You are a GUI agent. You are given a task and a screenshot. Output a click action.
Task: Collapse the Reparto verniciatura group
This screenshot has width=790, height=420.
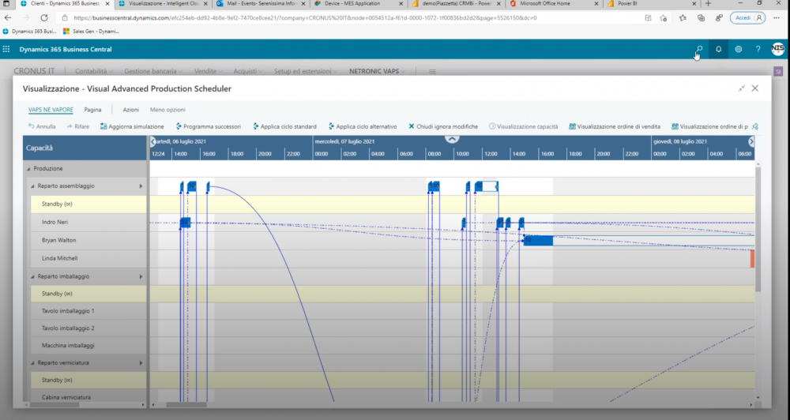(x=32, y=362)
